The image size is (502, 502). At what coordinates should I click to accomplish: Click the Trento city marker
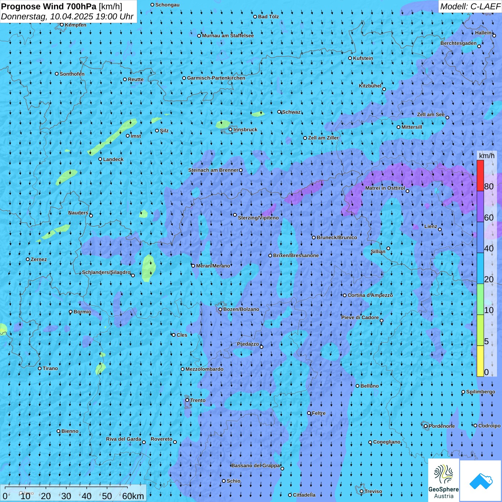187,400
